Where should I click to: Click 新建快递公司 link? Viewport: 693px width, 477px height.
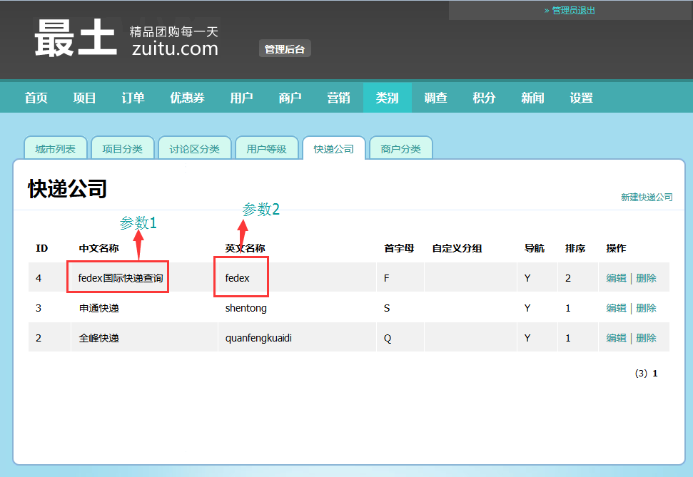pos(647,197)
